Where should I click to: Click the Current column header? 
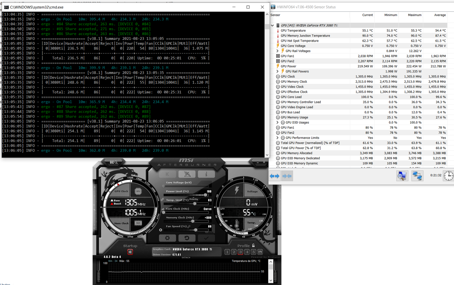pos(367,15)
